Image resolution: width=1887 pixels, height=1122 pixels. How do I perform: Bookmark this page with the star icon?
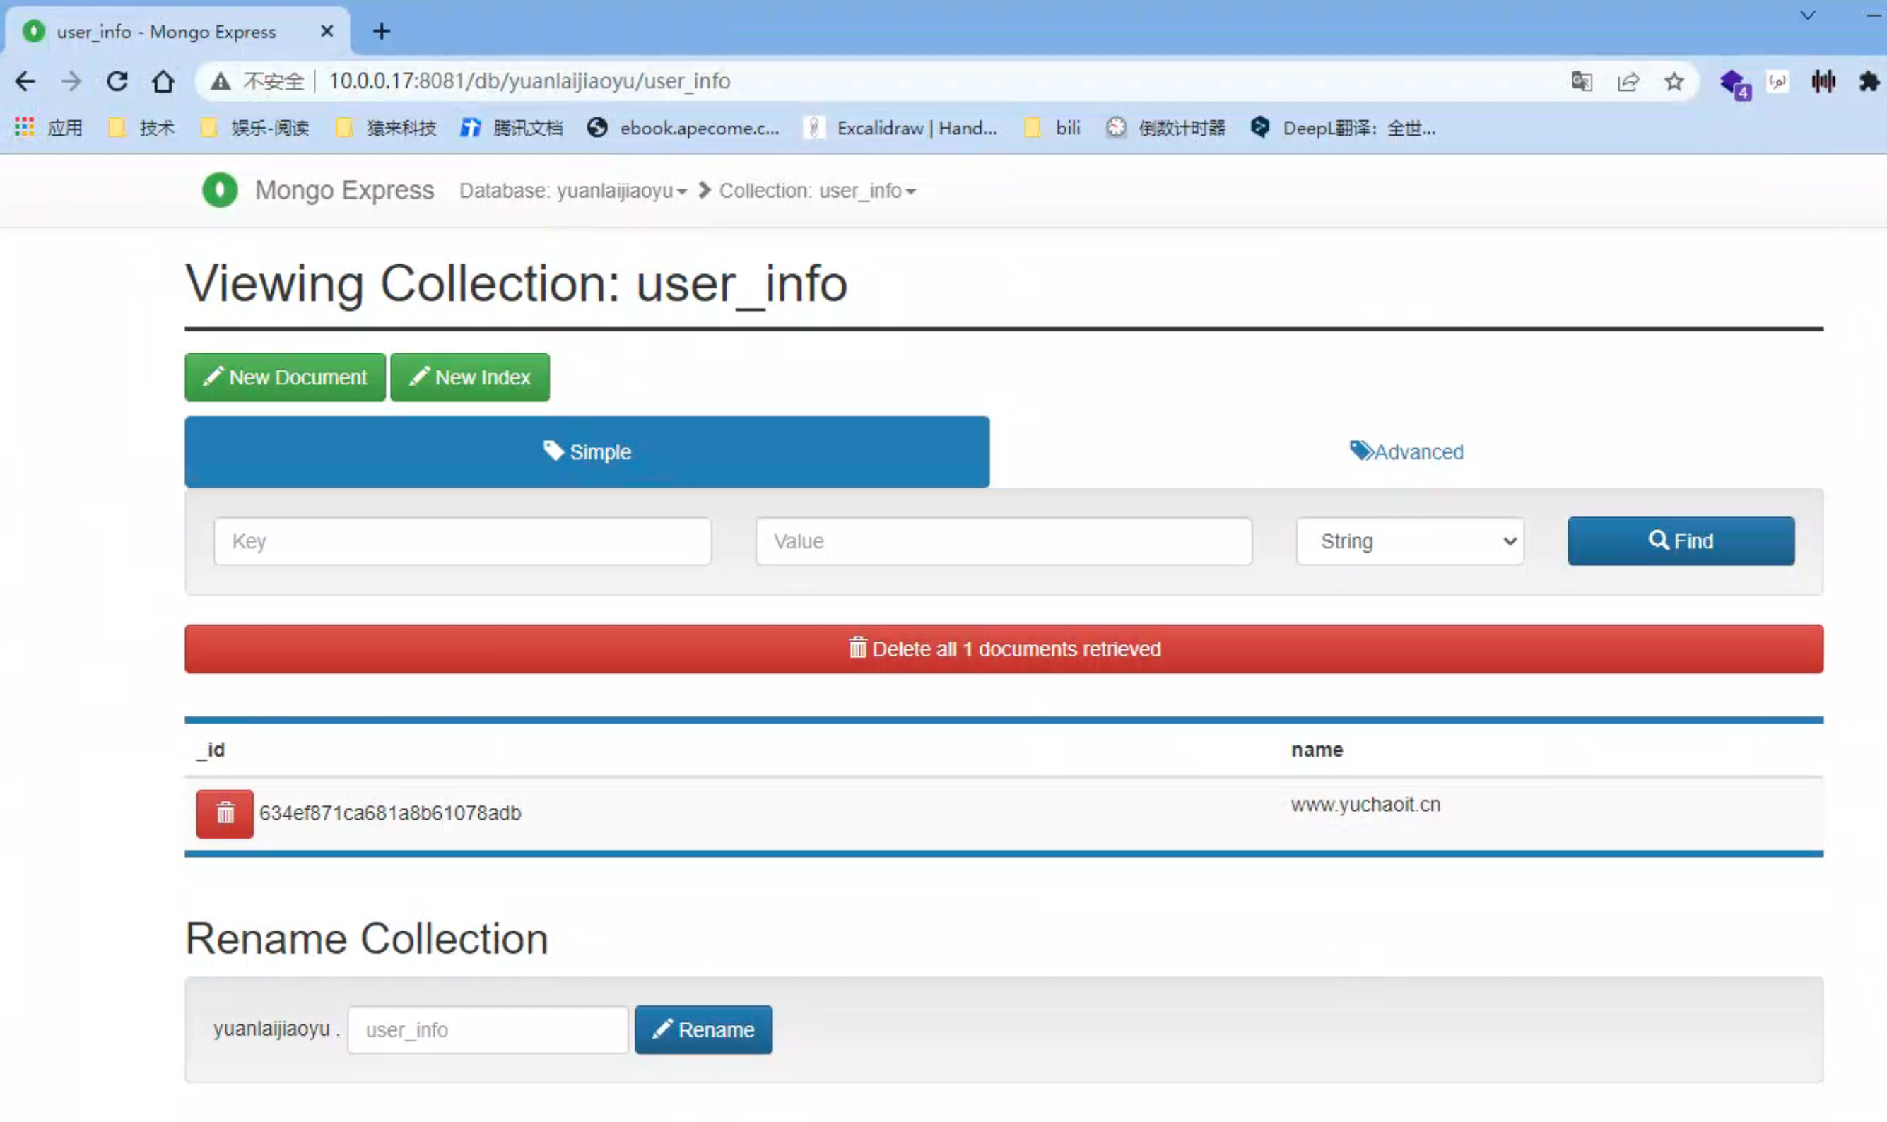pos(1674,81)
